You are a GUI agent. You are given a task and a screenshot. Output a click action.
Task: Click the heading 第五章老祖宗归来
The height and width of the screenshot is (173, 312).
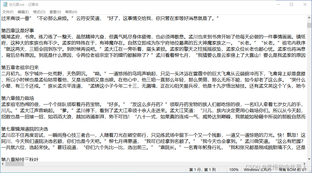click(x=20, y=68)
